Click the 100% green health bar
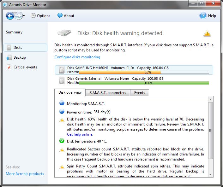This screenshot has width=223, height=187. tap(144, 83)
